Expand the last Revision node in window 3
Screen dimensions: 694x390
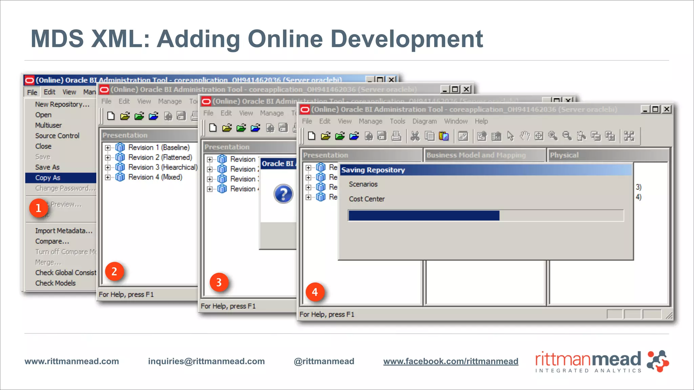coord(210,189)
